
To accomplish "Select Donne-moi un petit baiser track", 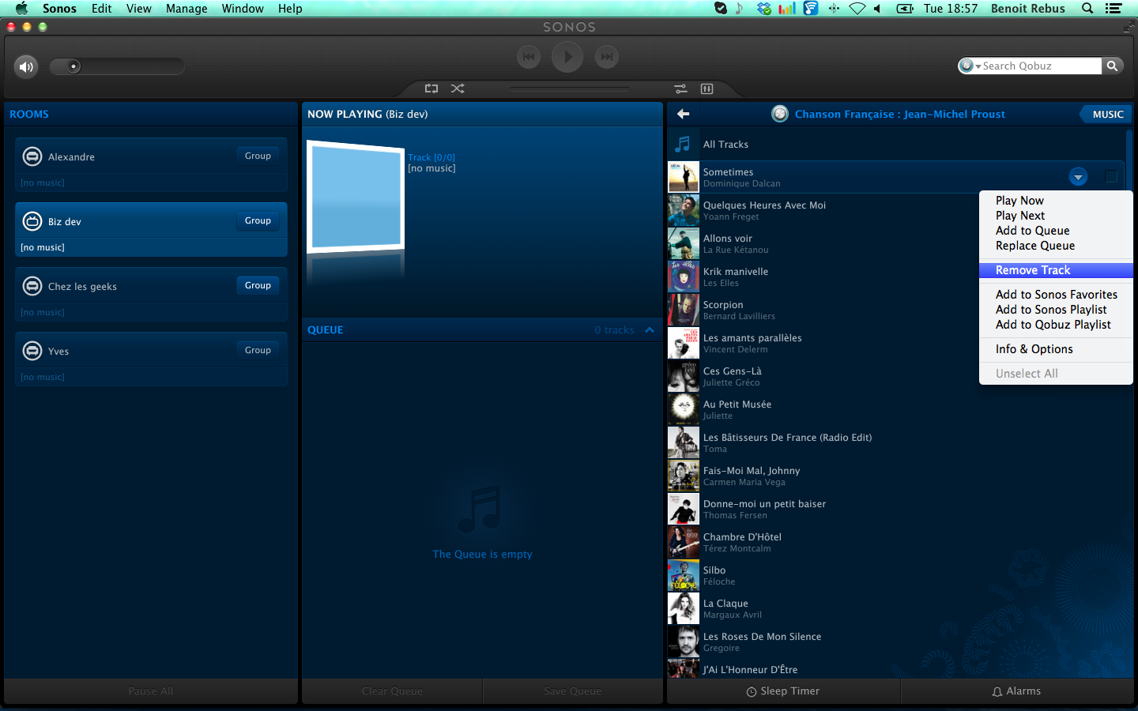I will pos(897,509).
